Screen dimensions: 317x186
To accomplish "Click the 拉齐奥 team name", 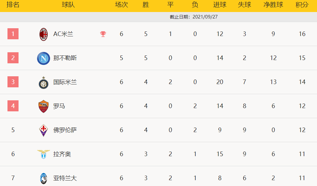I will [x=62, y=154].
